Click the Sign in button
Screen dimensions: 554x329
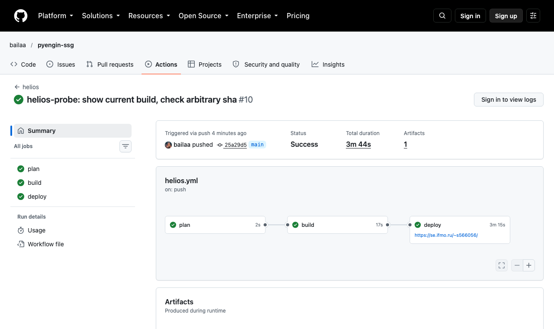pyautogui.click(x=470, y=16)
